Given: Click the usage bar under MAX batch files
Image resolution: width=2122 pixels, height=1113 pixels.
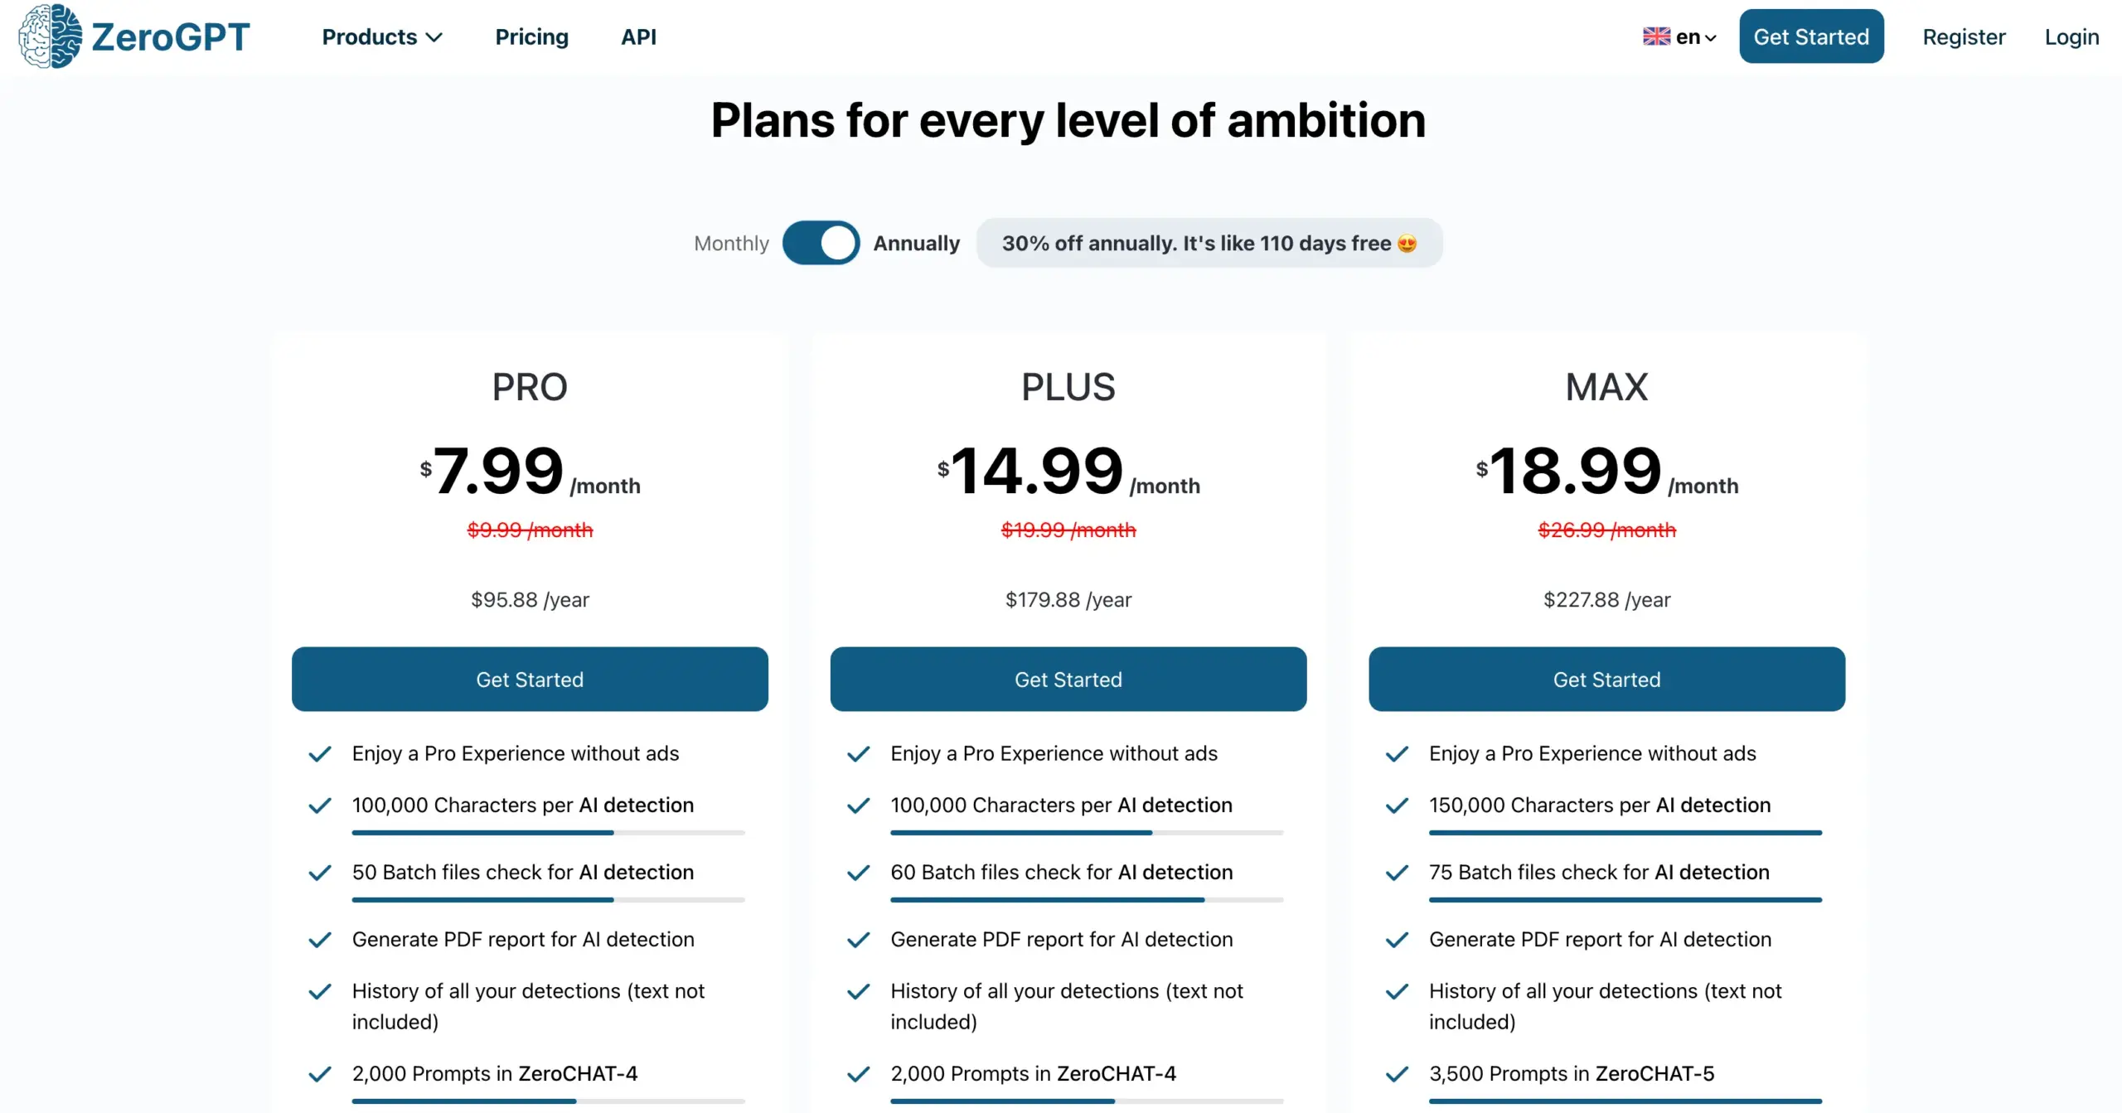Looking at the screenshot, I should tap(1625, 900).
